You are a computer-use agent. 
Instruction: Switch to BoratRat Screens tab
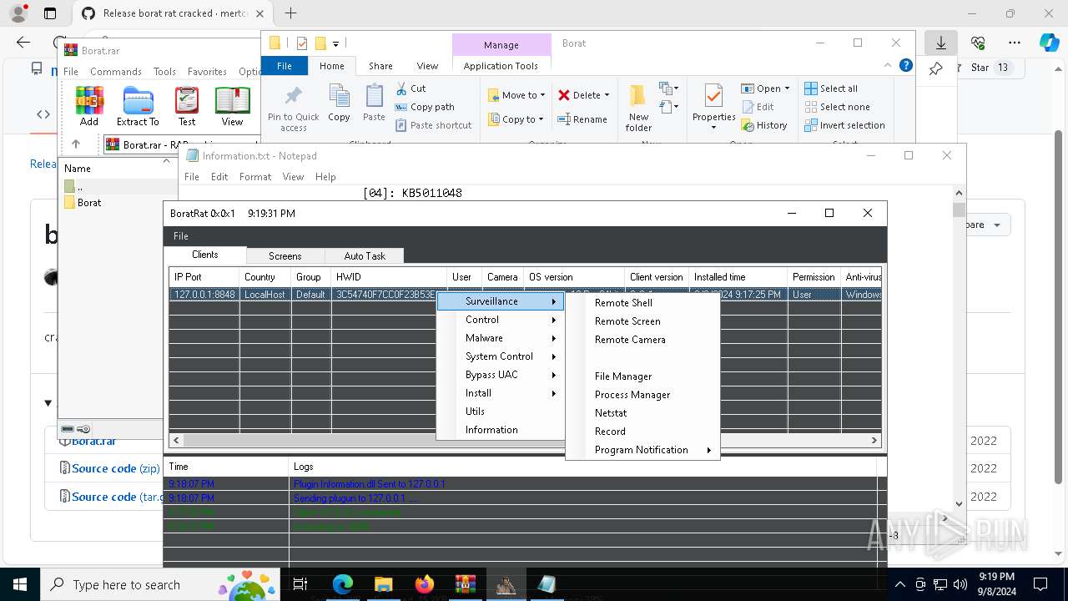285,256
